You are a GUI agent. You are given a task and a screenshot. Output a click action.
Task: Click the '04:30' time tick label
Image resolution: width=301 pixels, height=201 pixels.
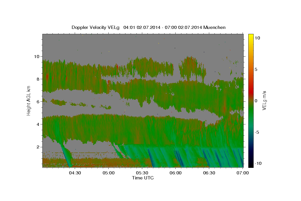click(75, 173)
